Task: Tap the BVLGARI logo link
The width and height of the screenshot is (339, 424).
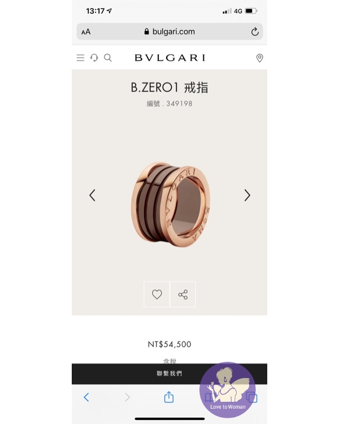Action: click(x=170, y=58)
